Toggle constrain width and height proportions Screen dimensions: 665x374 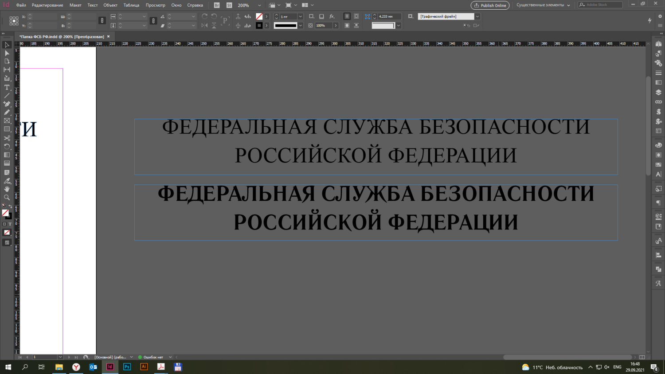(102, 20)
